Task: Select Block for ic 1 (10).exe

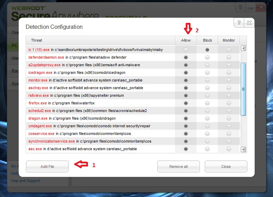Action: (x=207, y=50)
